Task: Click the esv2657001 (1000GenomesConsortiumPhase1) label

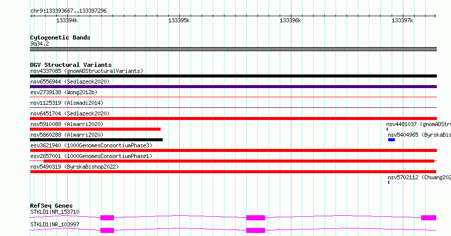Action: point(91,156)
